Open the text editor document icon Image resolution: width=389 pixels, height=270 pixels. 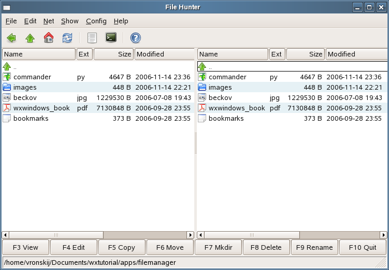[92, 38]
